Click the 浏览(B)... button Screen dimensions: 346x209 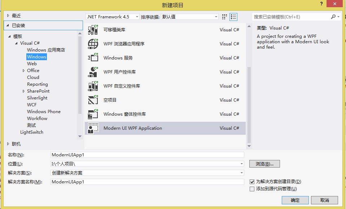pyautogui.click(x=264, y=164)
